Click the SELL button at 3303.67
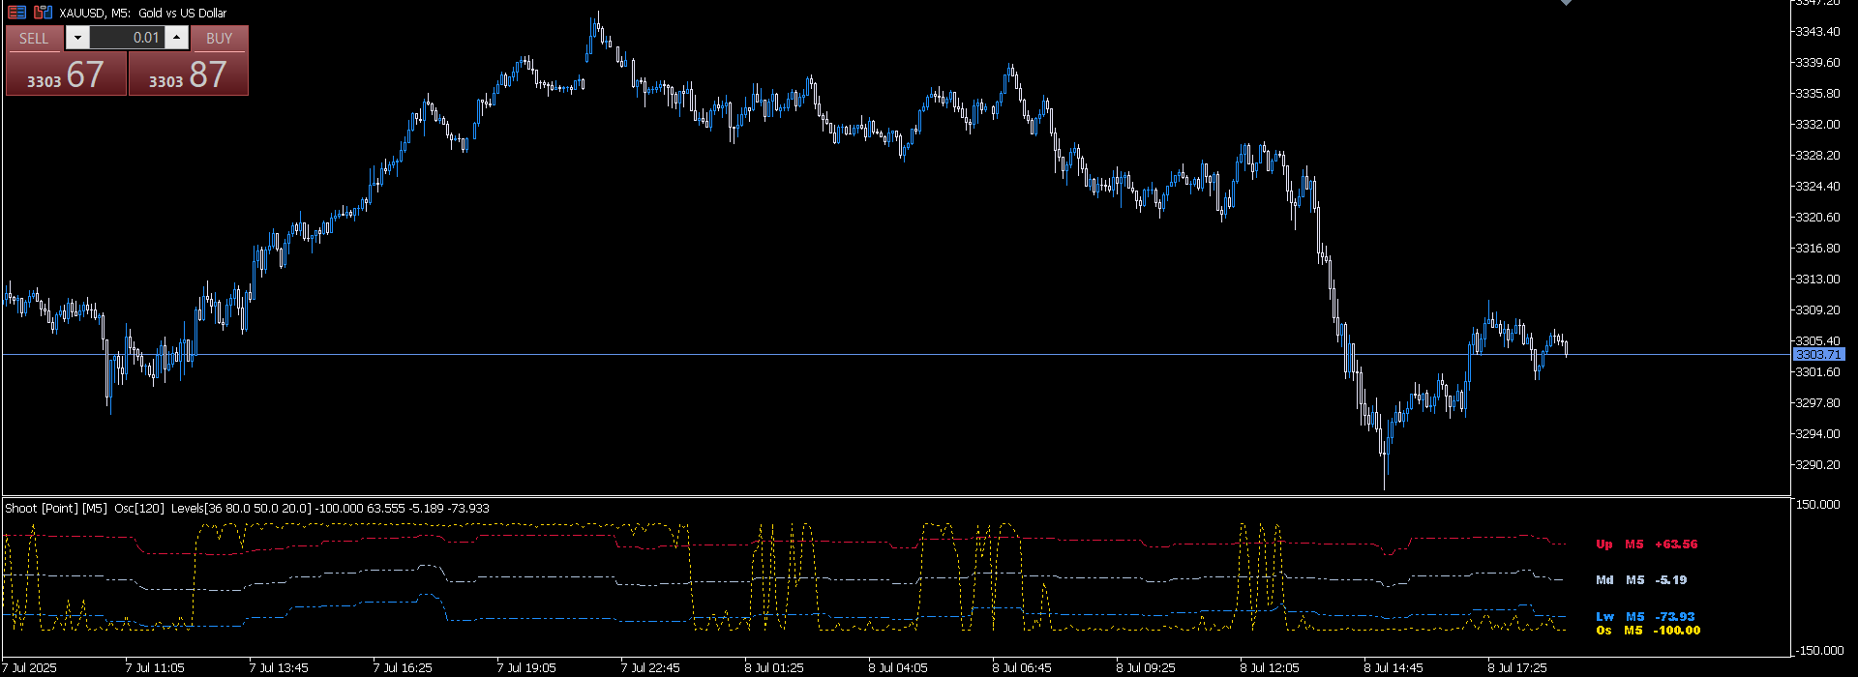This screenshot has height=677, width=1858. coord(66,74)
